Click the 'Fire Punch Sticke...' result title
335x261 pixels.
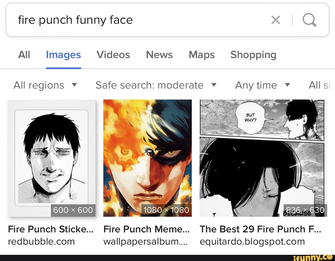pyautogui.click(x=50, y=229)
